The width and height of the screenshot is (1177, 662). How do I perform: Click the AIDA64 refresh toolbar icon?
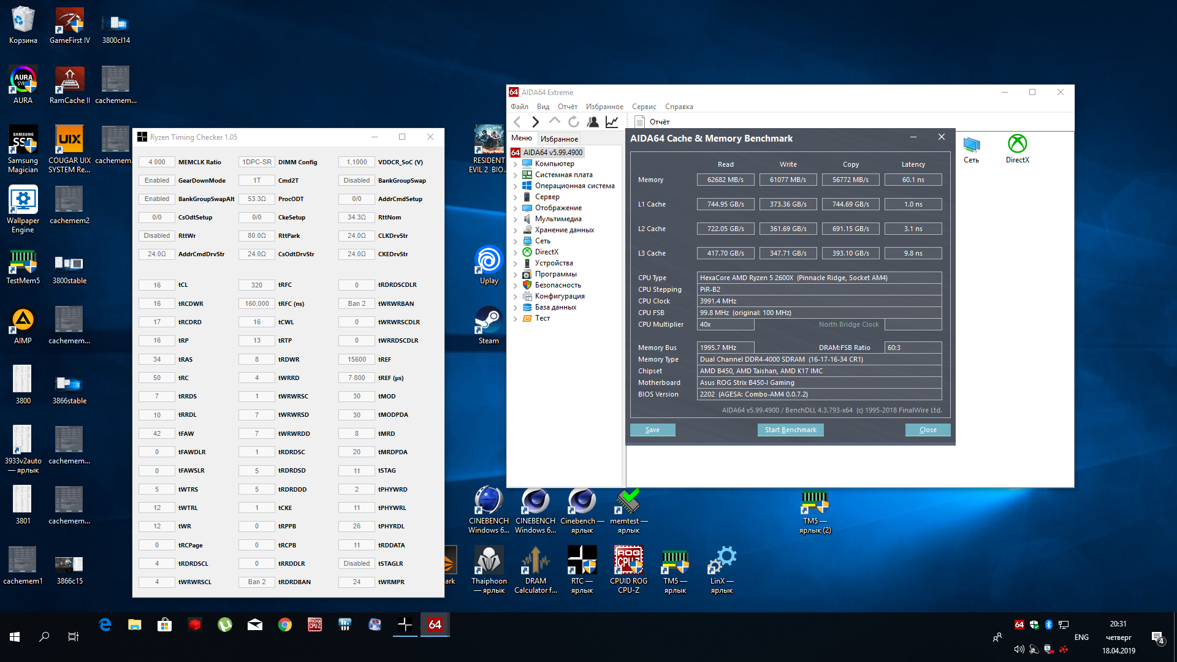click(573, 122)
